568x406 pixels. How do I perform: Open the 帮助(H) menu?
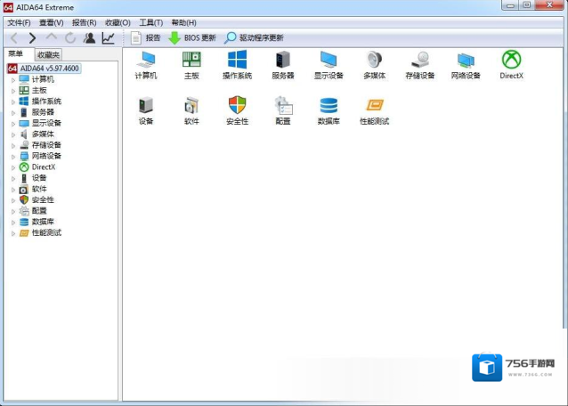[x=183, y=22]
